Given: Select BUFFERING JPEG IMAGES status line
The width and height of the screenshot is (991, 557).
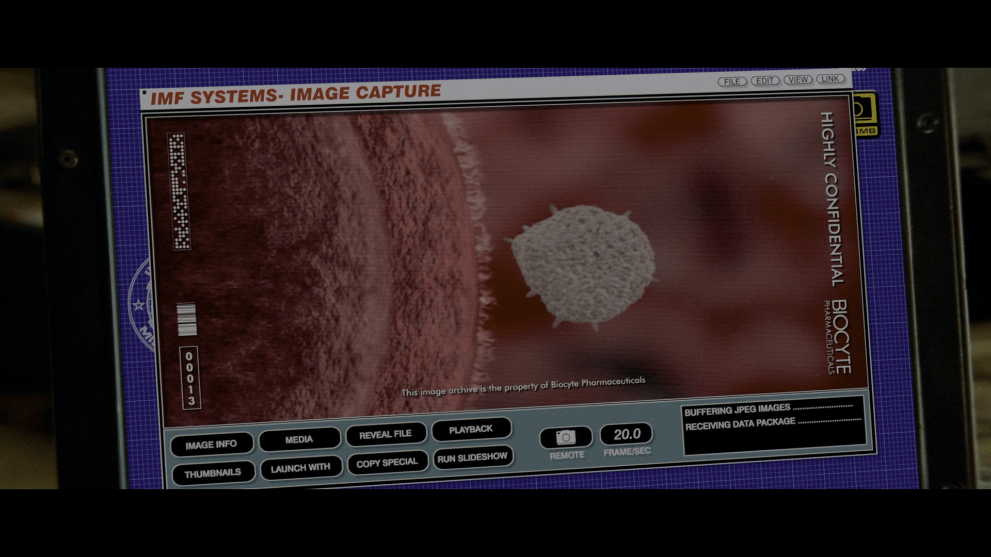Looking at the screenshot, I should pyautogui.click(x=768, y=409).
